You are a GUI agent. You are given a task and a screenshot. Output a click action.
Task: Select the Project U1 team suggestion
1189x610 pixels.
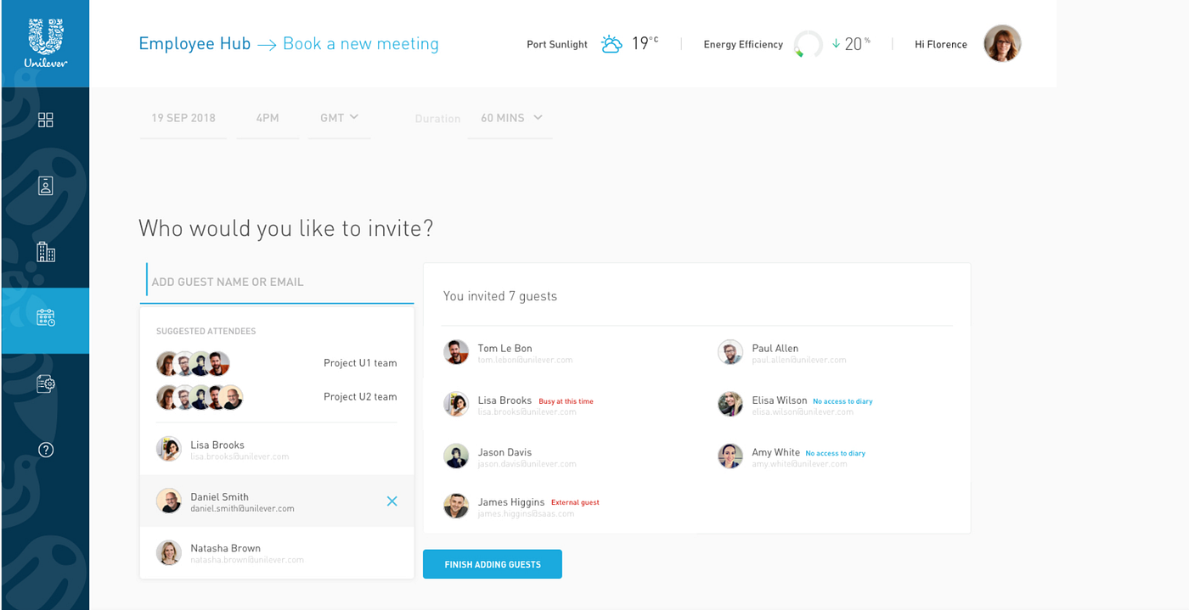pyautogui.click(x=277, y=363)
